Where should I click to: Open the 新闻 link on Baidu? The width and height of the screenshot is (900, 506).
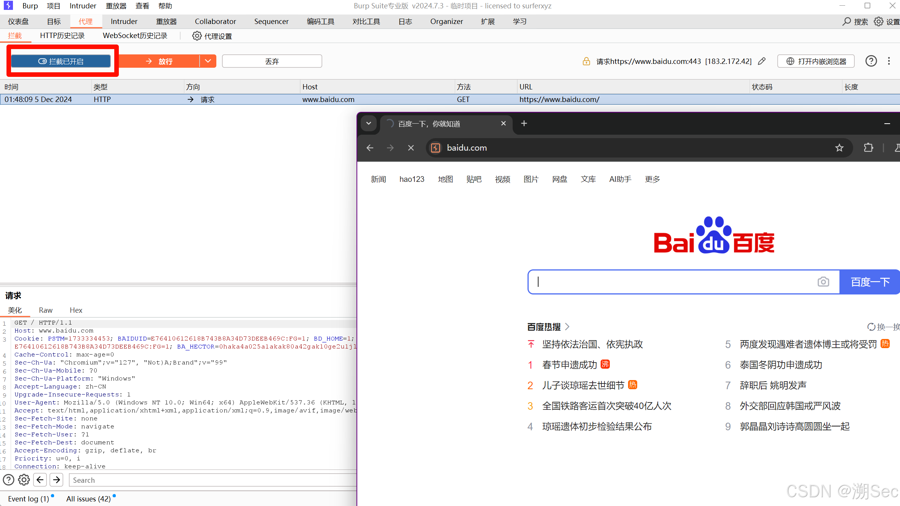[378, 179]
